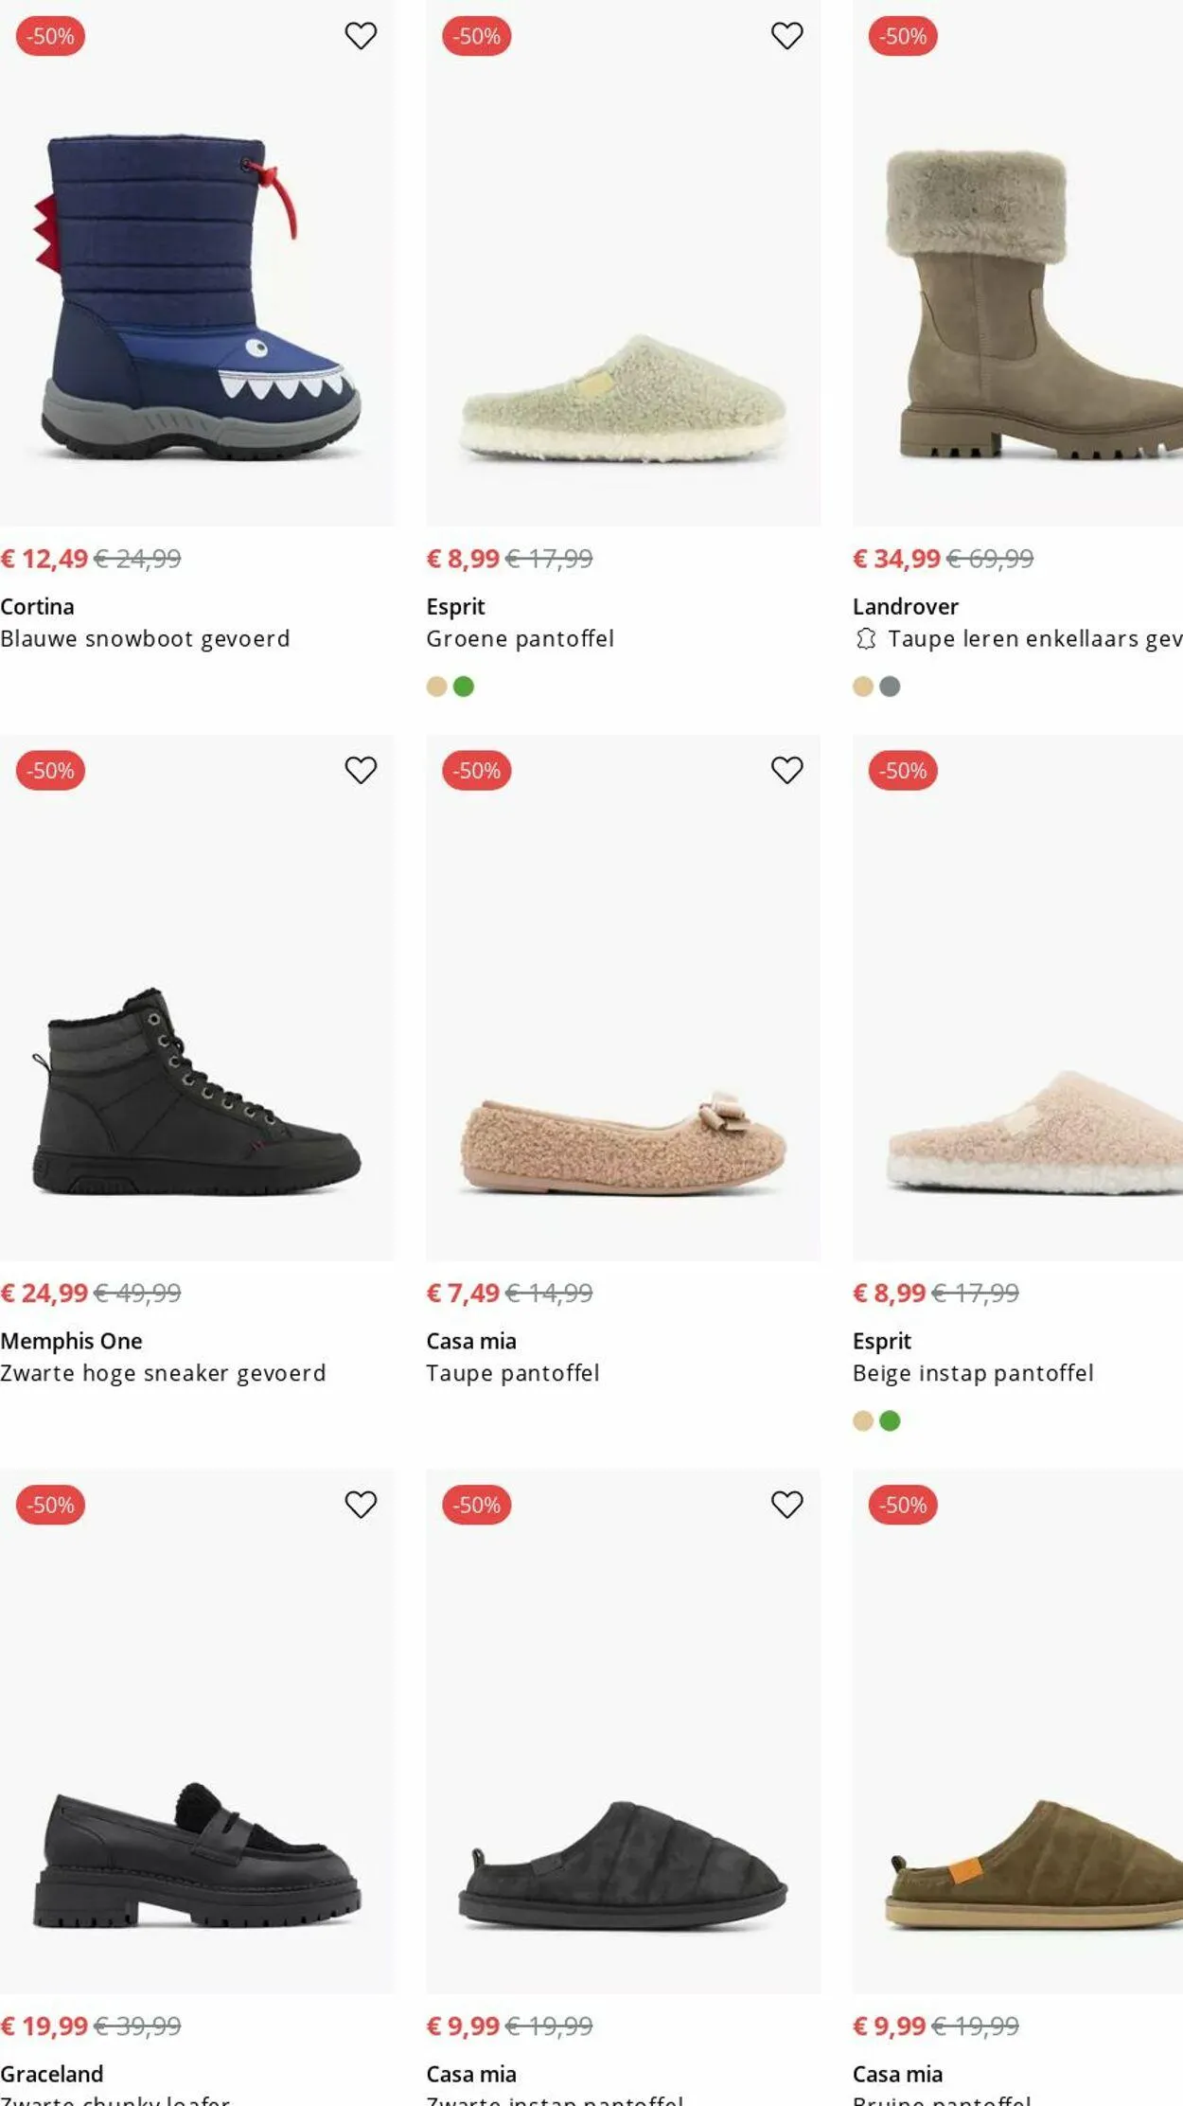Open Zwarte hoge sneaker gevoerd link
The height and width of the screenshot is (2106, 1183).
(163, 1373)
